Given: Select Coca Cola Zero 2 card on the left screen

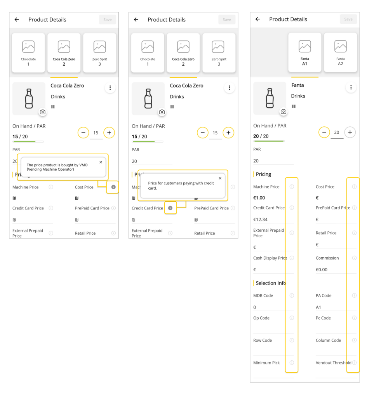Looking at the screenshot, I should coord(64,53).
